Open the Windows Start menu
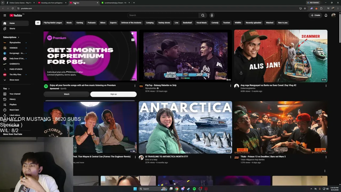This screenshot has height=192, width=341. pos(135,189)
